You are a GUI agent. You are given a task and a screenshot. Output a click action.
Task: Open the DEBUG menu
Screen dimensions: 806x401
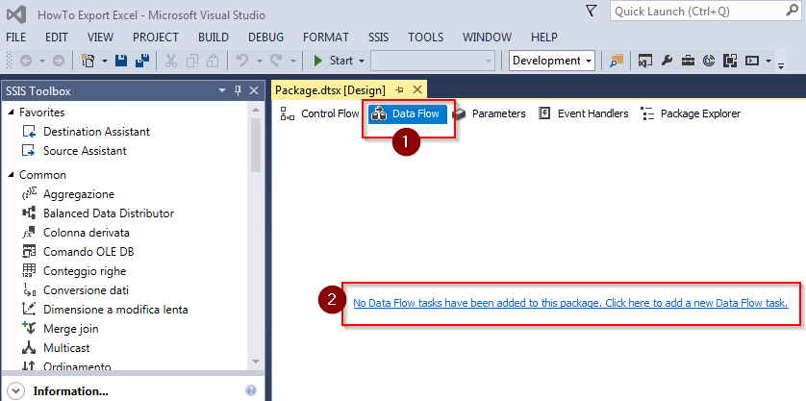click(265, 38)
